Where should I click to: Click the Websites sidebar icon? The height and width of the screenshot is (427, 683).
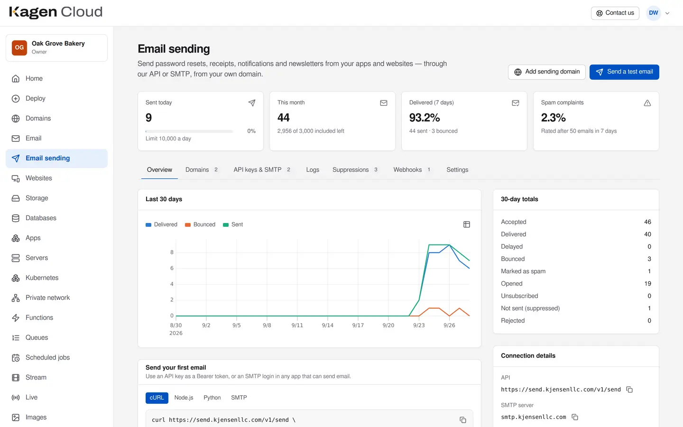click(x=16, y=178)
